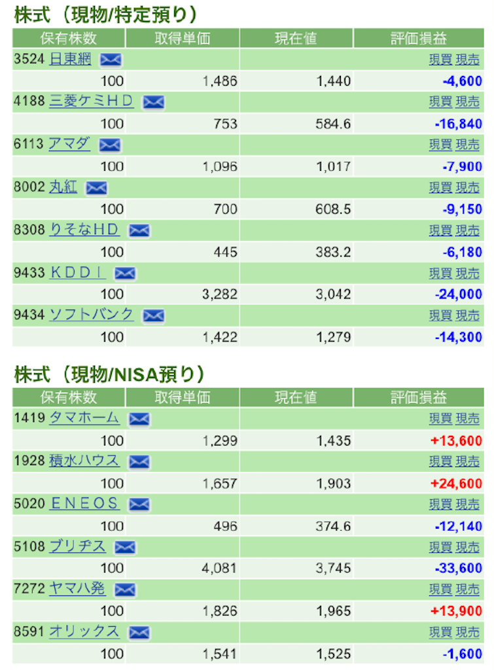
Task: Select the 3,282 acquisition price
Action: point(220,294)
